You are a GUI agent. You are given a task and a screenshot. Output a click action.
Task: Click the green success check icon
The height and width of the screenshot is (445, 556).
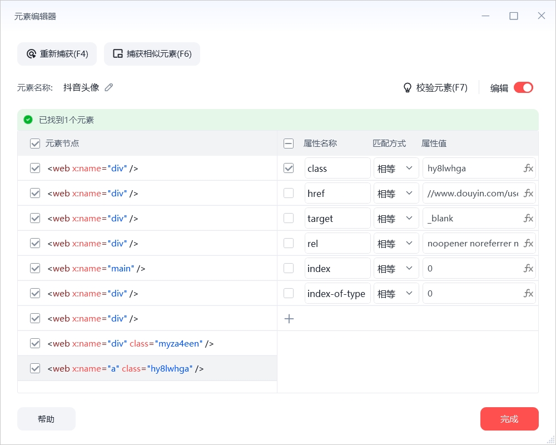click(28, 120)
